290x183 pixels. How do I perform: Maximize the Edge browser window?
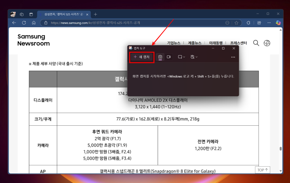[x=268, y=14]
